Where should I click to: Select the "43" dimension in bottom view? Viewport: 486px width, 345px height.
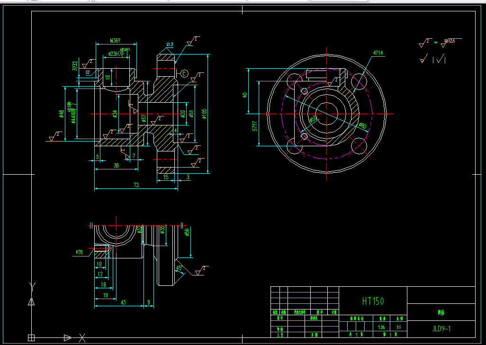pos(123,302)
